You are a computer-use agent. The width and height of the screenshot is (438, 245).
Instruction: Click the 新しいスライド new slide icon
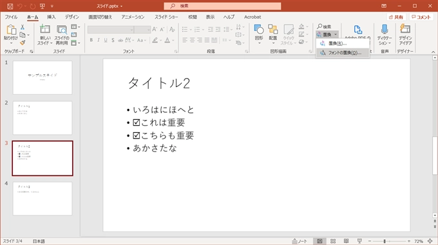pos(44,30)
